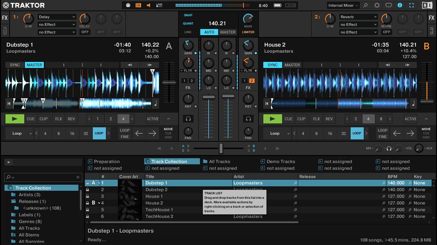Select the Preparation favorite folder
This screenshot has height=245, width=437.
[107, 161]
